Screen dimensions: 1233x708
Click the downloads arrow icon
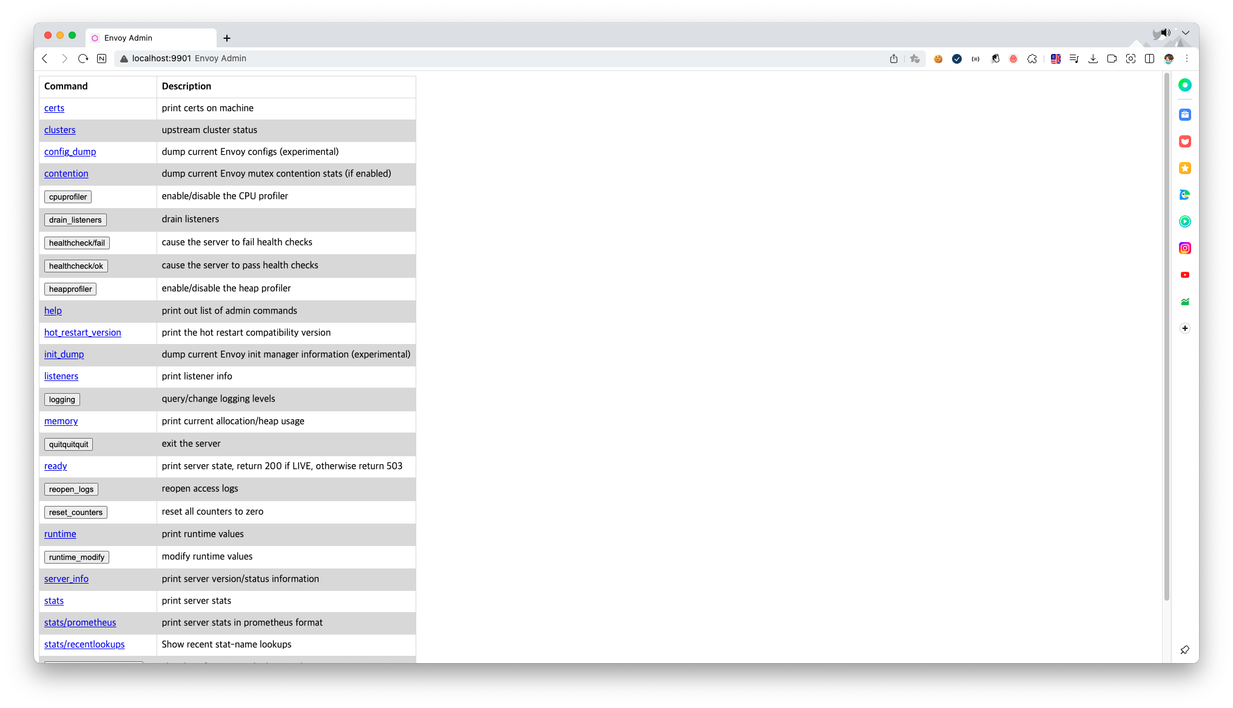tap(1093, 59)
